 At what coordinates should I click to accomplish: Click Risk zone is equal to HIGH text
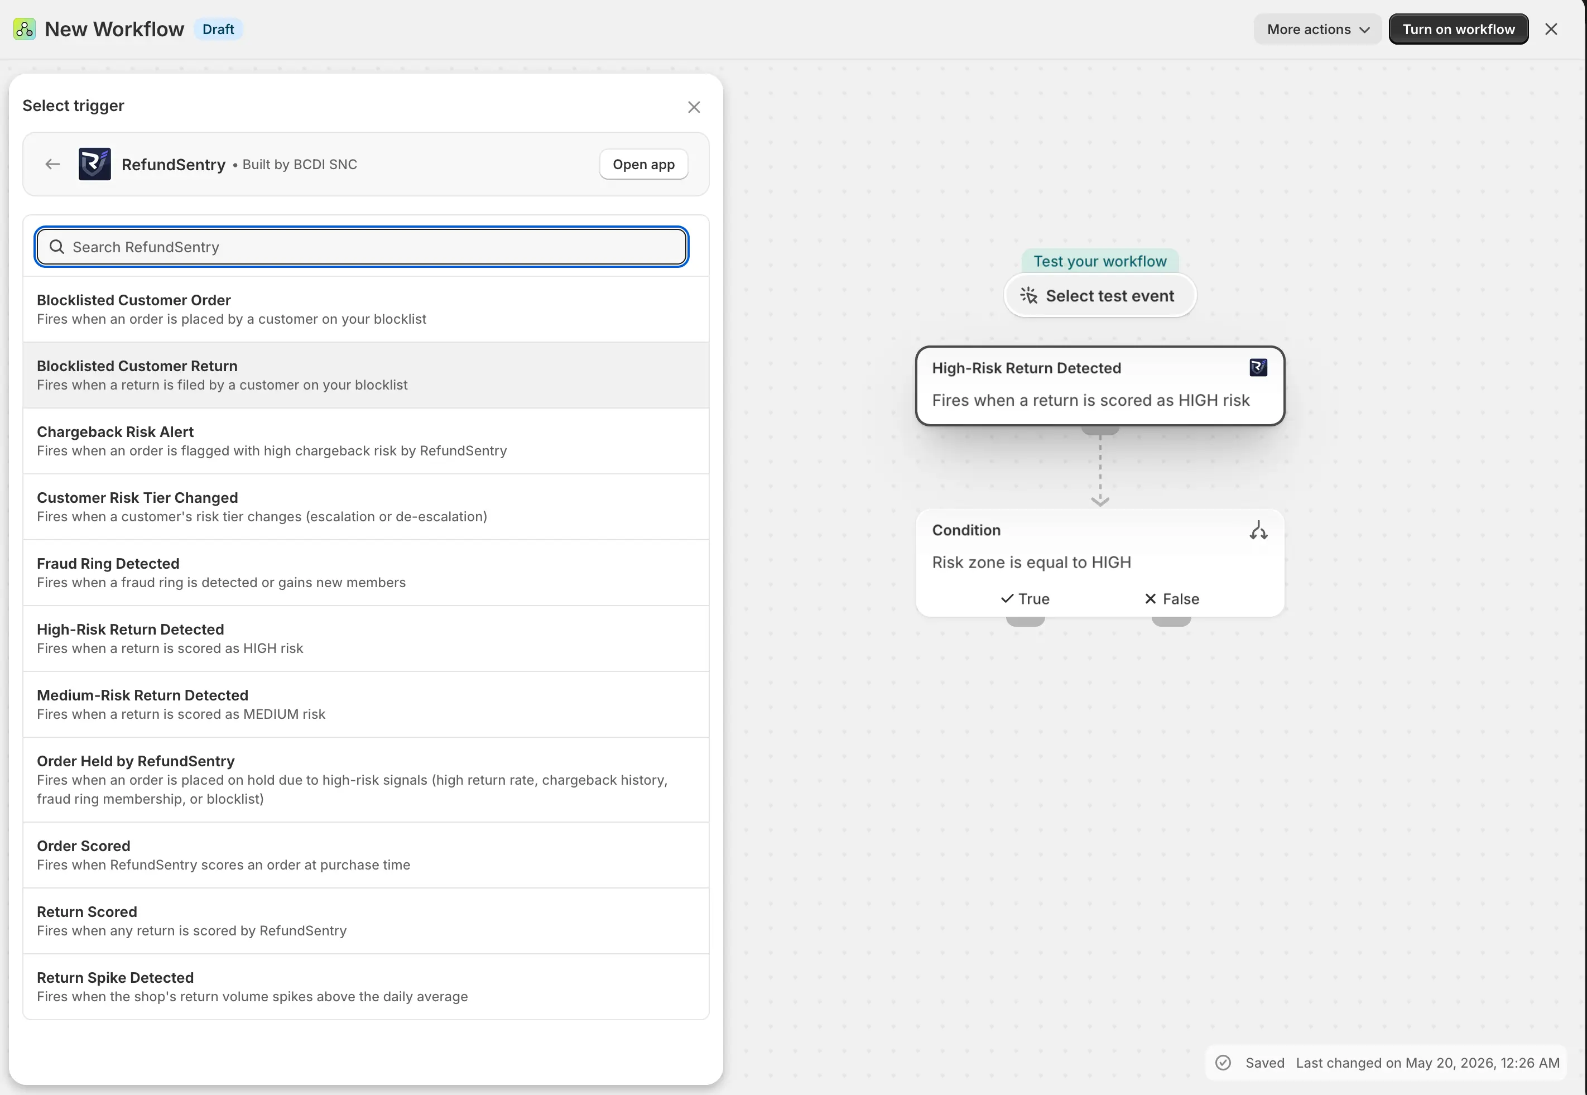1031,563
